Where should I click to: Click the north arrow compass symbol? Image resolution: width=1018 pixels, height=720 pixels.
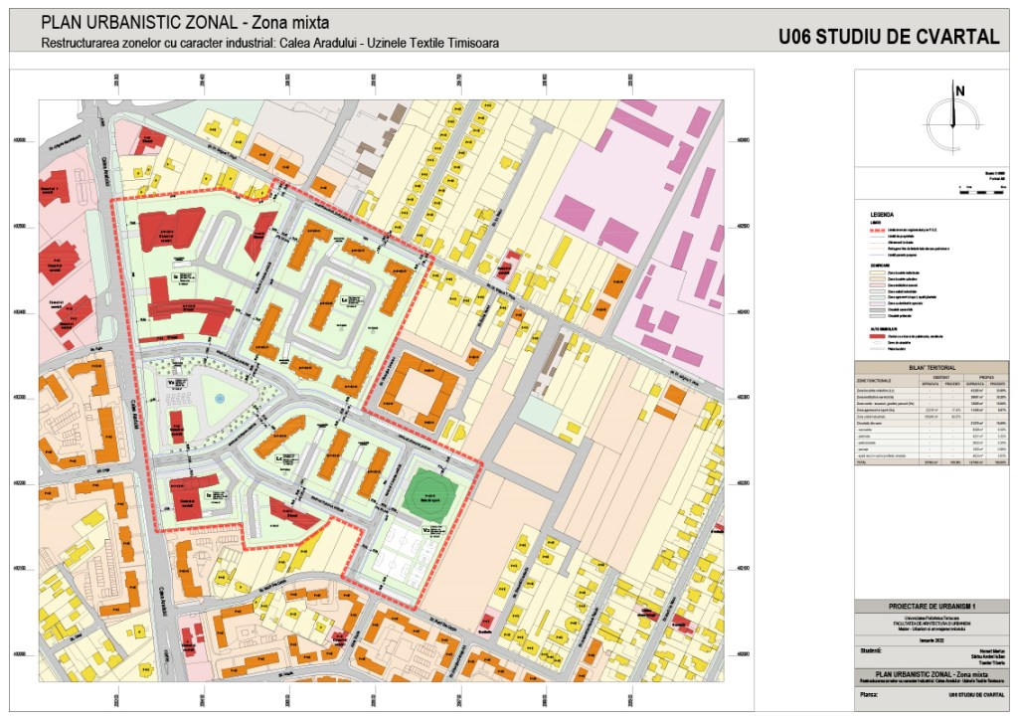953,118
